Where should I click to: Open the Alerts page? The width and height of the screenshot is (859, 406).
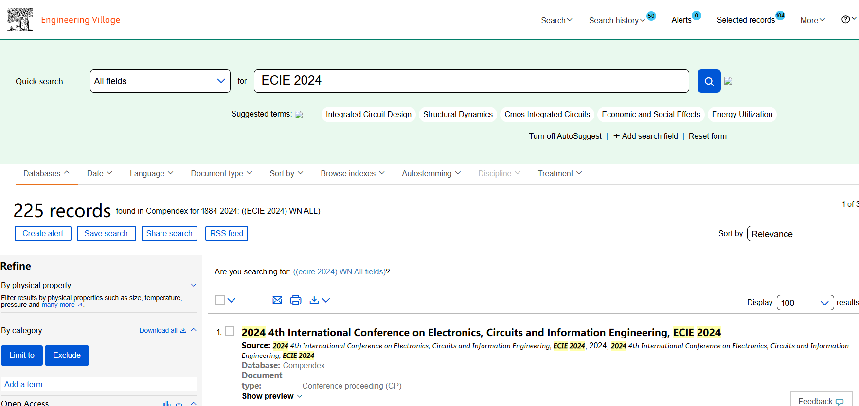pos(681,20)
